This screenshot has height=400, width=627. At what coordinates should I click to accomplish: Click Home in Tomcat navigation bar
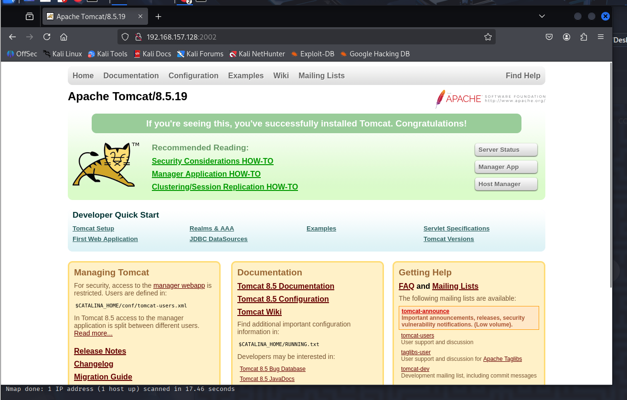[x=83, y=75]
